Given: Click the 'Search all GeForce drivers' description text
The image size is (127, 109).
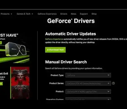Looking at the screenshot, I should 74,68.
